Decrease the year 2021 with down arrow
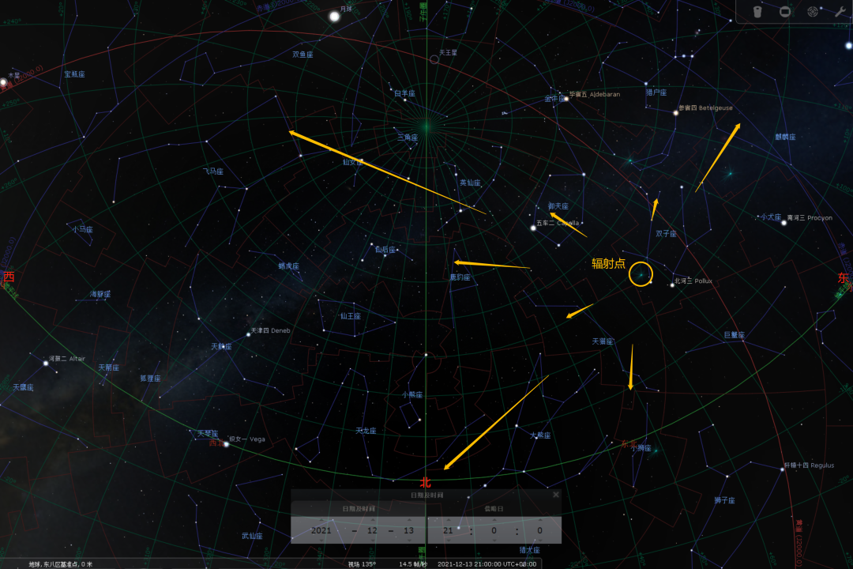 [321, 541]
